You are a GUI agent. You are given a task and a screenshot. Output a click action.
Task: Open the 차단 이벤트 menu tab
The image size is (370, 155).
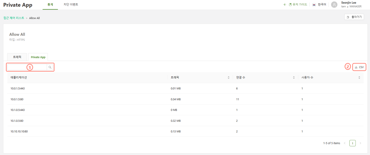coord(71,5)
